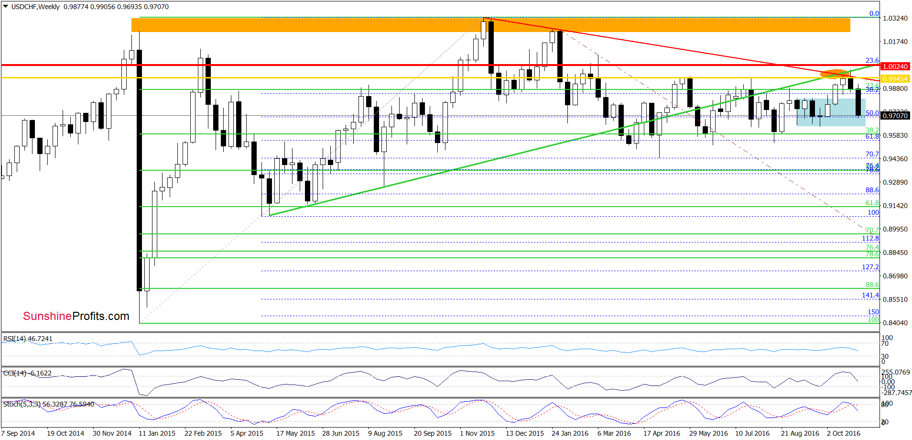Screen dimensions: 912x440
Task: Click the 0.94360 price axis value
Action: 895,159
